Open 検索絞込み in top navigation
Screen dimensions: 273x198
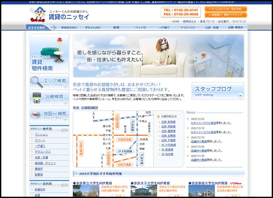pyautogui.click(x=189, y=22)
